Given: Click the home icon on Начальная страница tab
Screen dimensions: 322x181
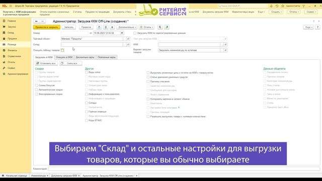Looking at the screenshot, I should point(3,175).
